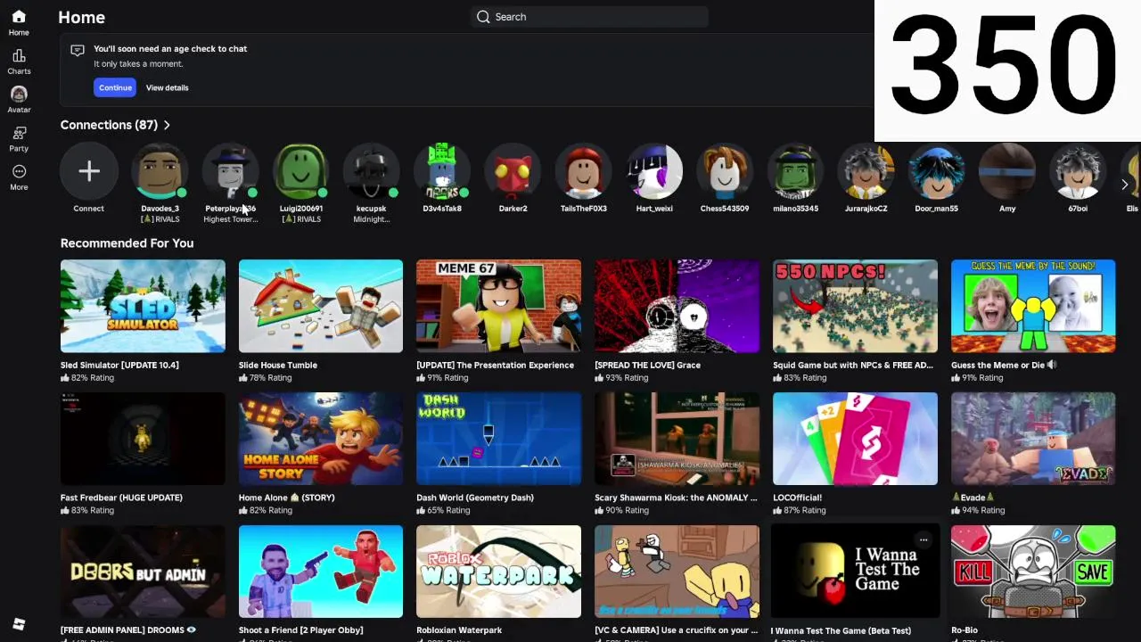Screen dimensions: 1141x642
Task: Open Darker2 avatar
Action: (x=513, y=171)
